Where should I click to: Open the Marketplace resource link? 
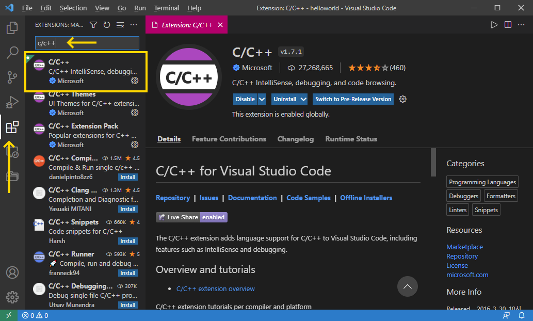[x=464, y=247]
